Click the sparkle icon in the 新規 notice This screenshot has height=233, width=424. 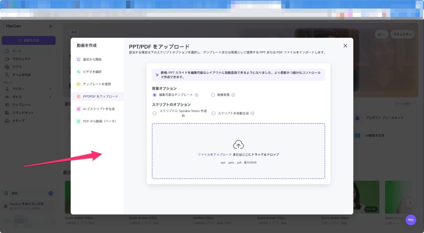157,75
